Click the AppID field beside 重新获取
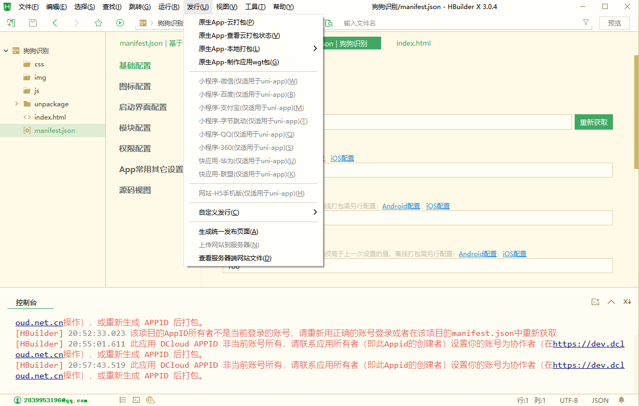This screenshot has width=639, height=406. click(447, 122)
